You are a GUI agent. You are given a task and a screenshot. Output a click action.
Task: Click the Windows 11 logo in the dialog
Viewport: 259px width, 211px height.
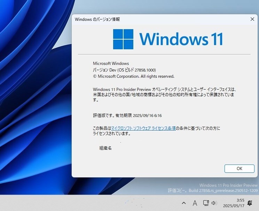[168, 39]
